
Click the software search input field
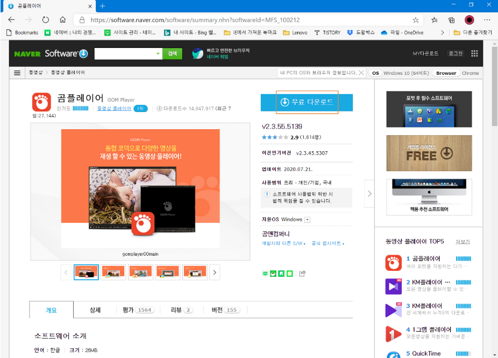tap(125, 54)
